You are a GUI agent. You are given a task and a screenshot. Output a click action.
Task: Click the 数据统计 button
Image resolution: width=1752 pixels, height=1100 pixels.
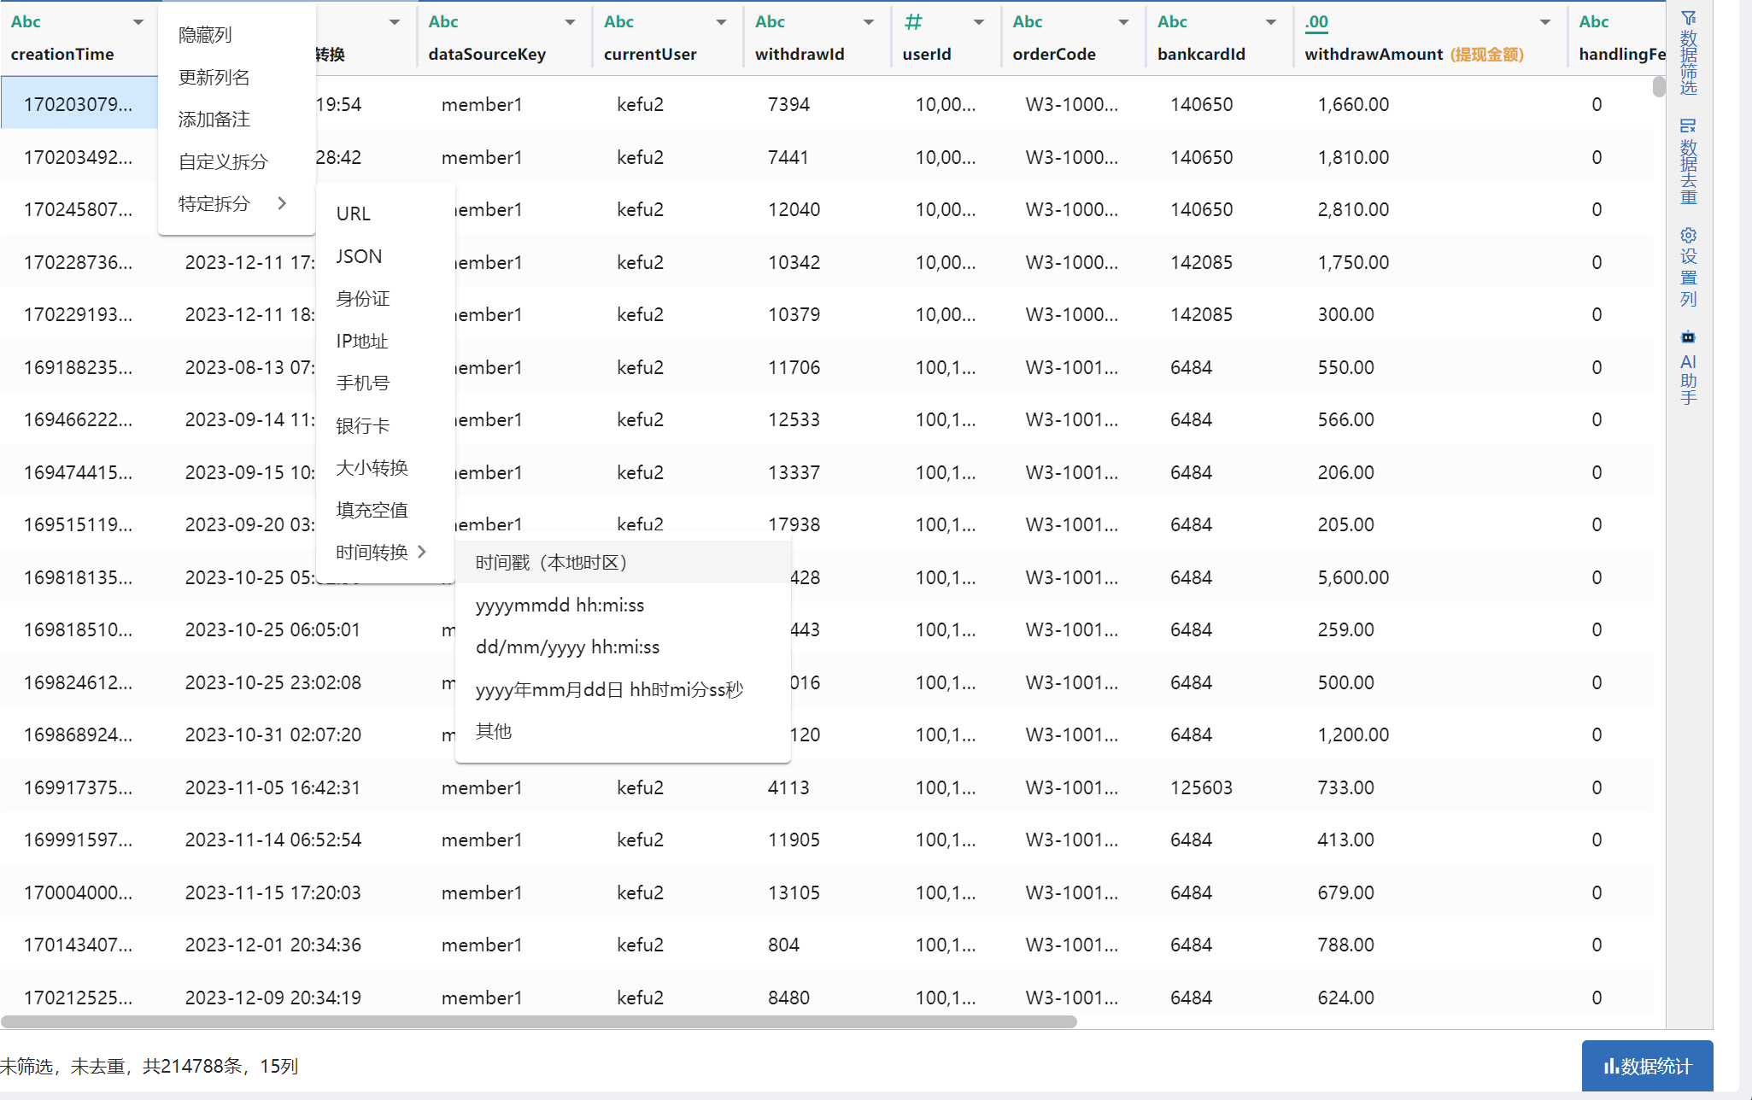(1646, 1066)
